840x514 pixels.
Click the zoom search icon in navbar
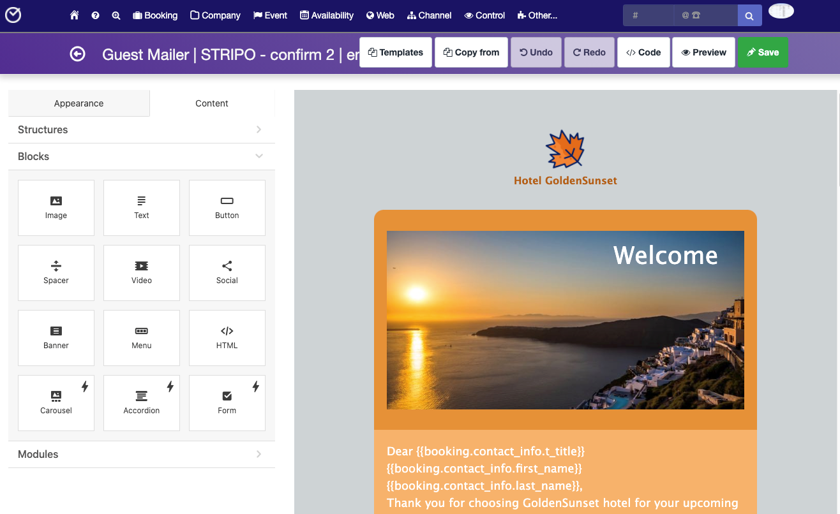point(116,15)
